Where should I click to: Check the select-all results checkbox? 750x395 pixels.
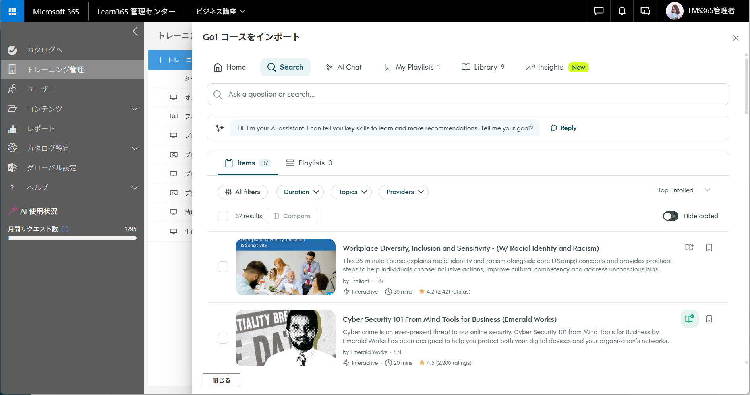[x=223, y=216]
